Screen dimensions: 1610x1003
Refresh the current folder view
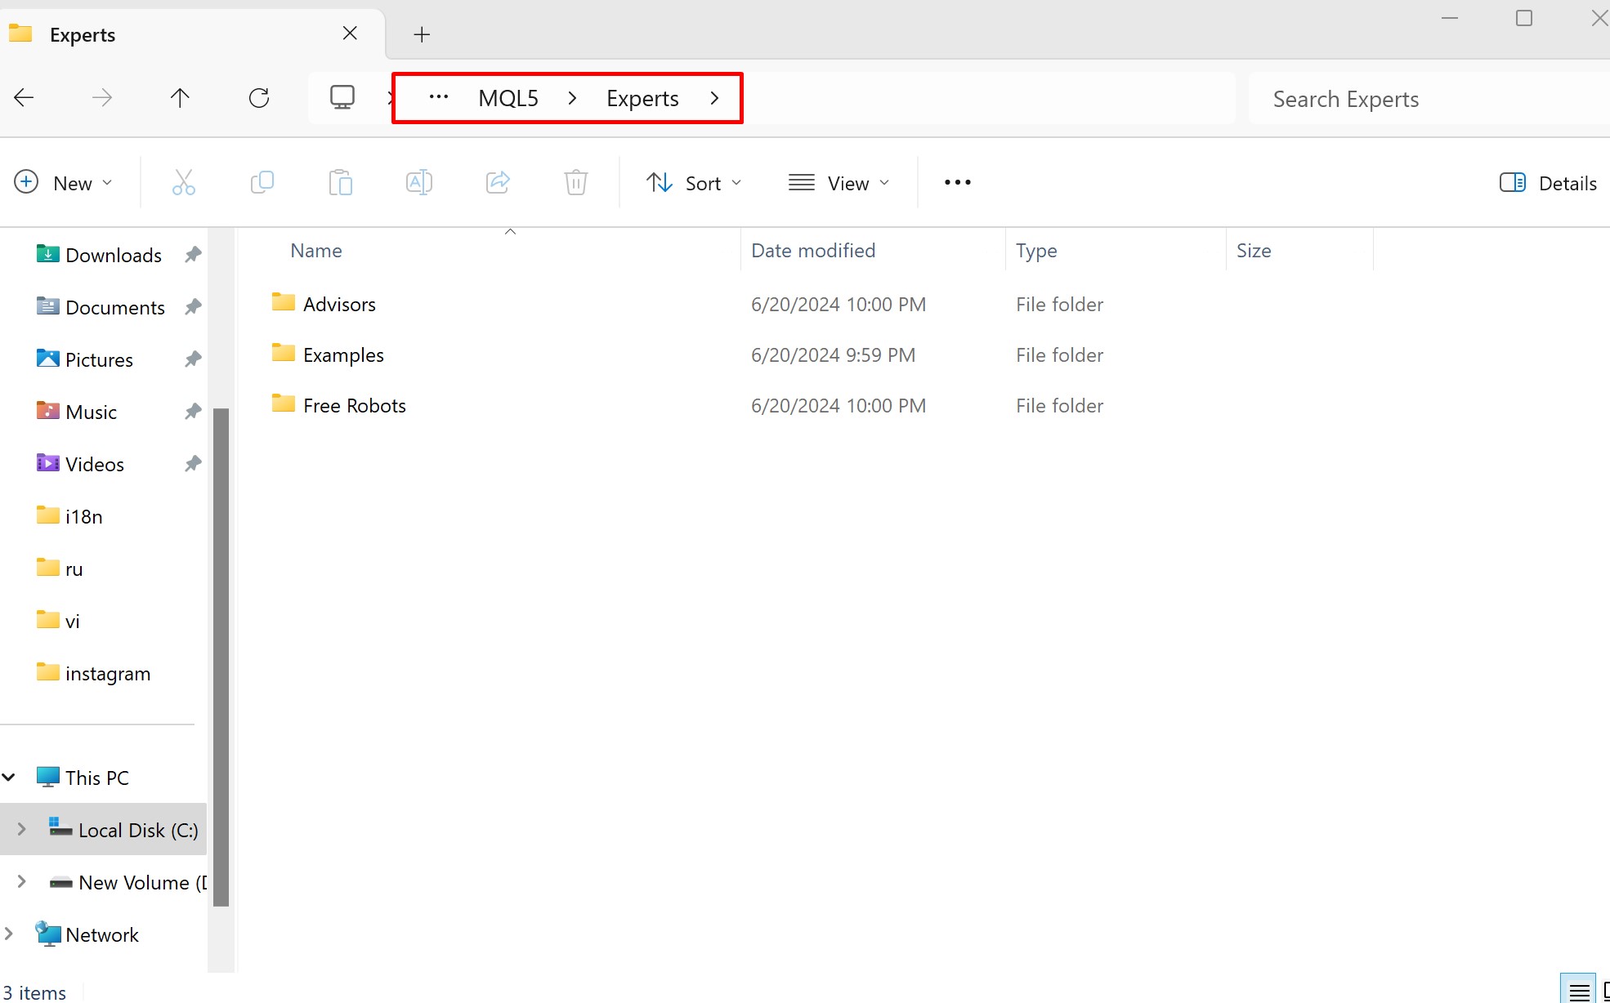click(x=258, y=97)
